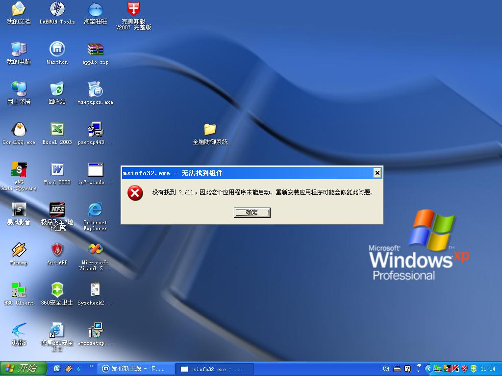502x376 pixels.
Task: Click the red security shield tray icon
Action: (464, 369)
